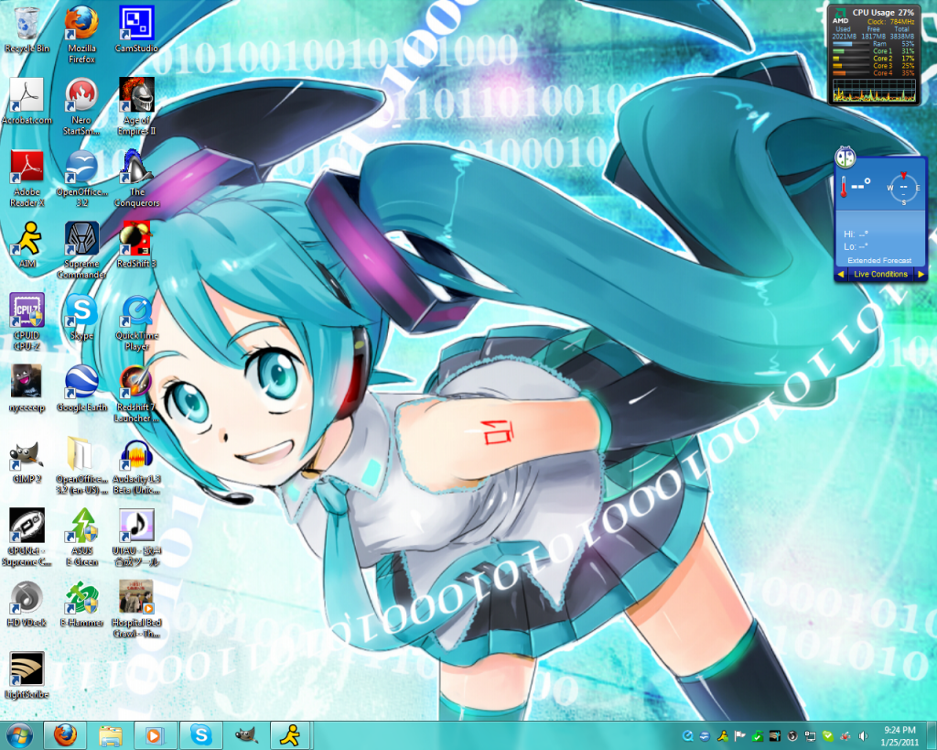Click the thermometer on weather gadget
The height and width of the screenshot is (750, 937).
point(843,187)
